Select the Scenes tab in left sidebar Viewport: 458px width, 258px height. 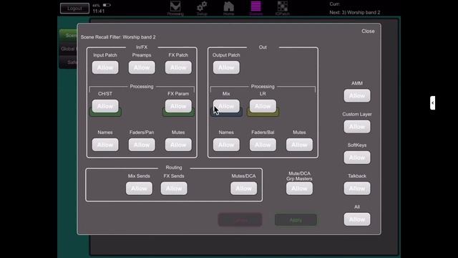(69, 35)
